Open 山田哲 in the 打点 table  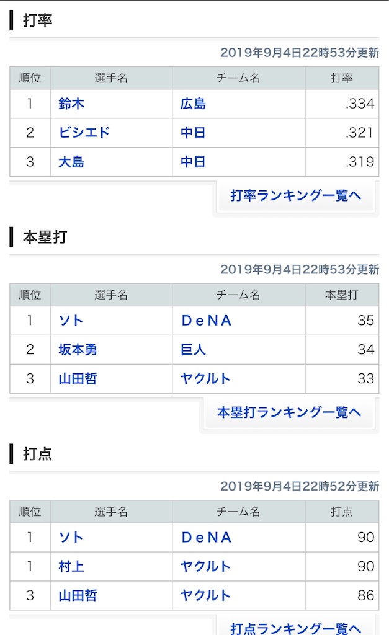(78, 595)
